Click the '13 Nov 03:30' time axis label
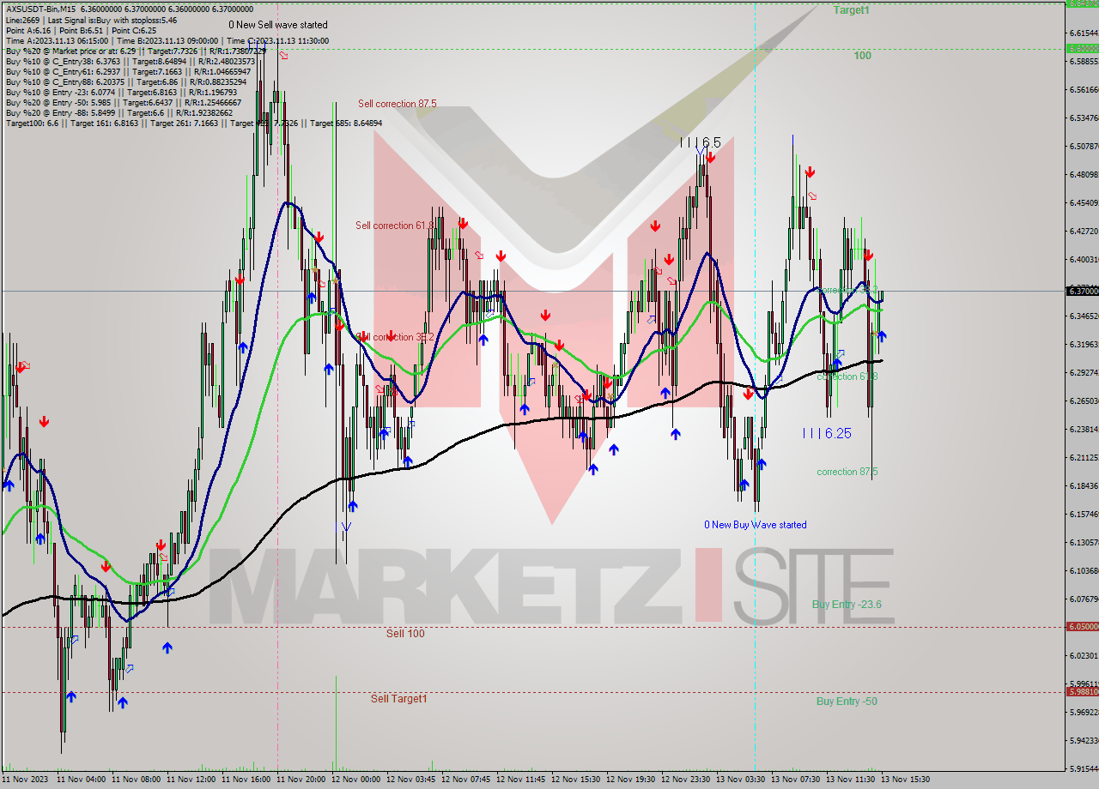This screenshot has height=789, width=1099. pos(741,780)
